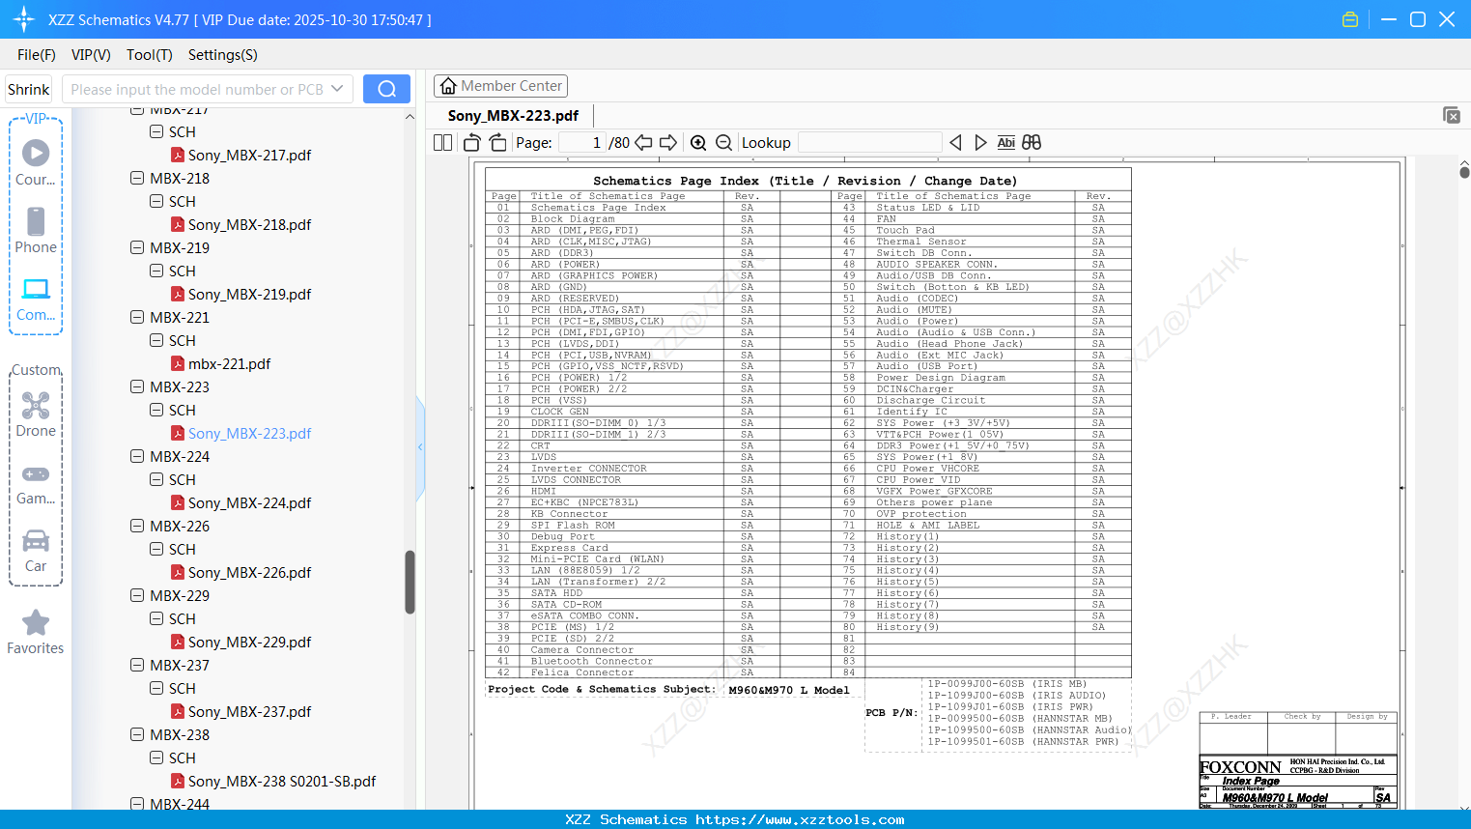Click the Lookup text field
The image size is (1471, 829).
(x=869, y=143)
